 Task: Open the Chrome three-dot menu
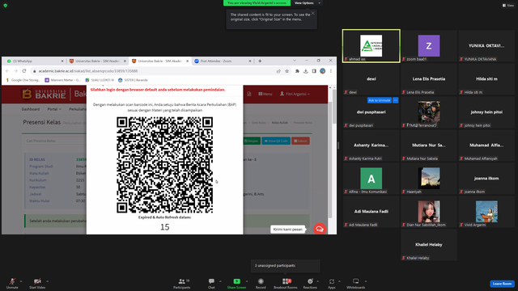tap(331, 71)
